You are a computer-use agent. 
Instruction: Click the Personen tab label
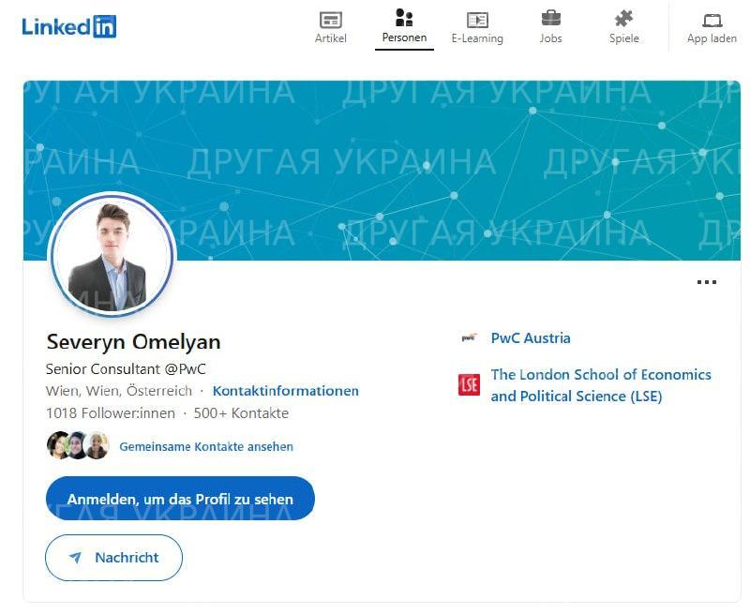tap(404, 37)
